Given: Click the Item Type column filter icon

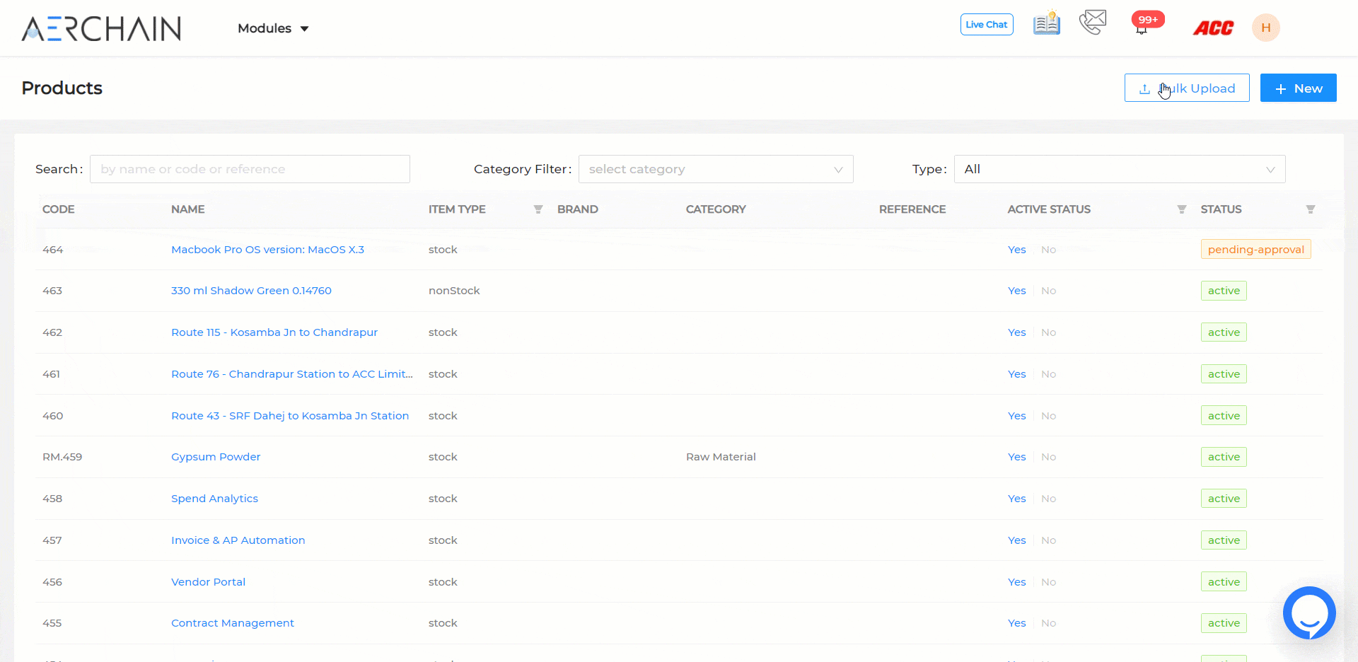Looking at the screenshot, I should (x=538, y=209).
